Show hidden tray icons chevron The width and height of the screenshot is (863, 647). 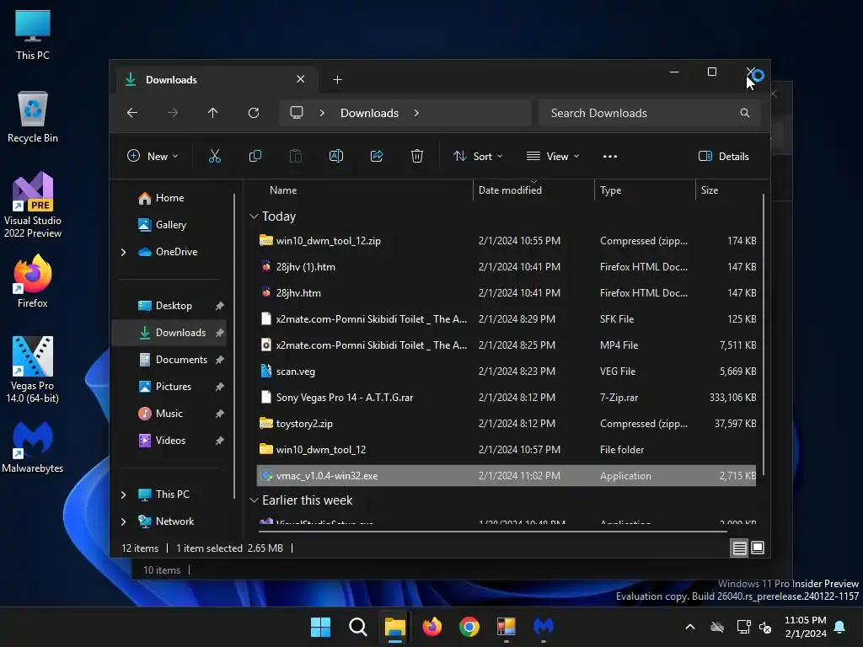[x=689, y=627]
